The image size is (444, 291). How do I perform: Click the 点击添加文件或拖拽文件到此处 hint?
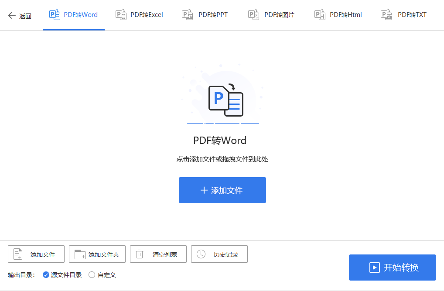222,159
